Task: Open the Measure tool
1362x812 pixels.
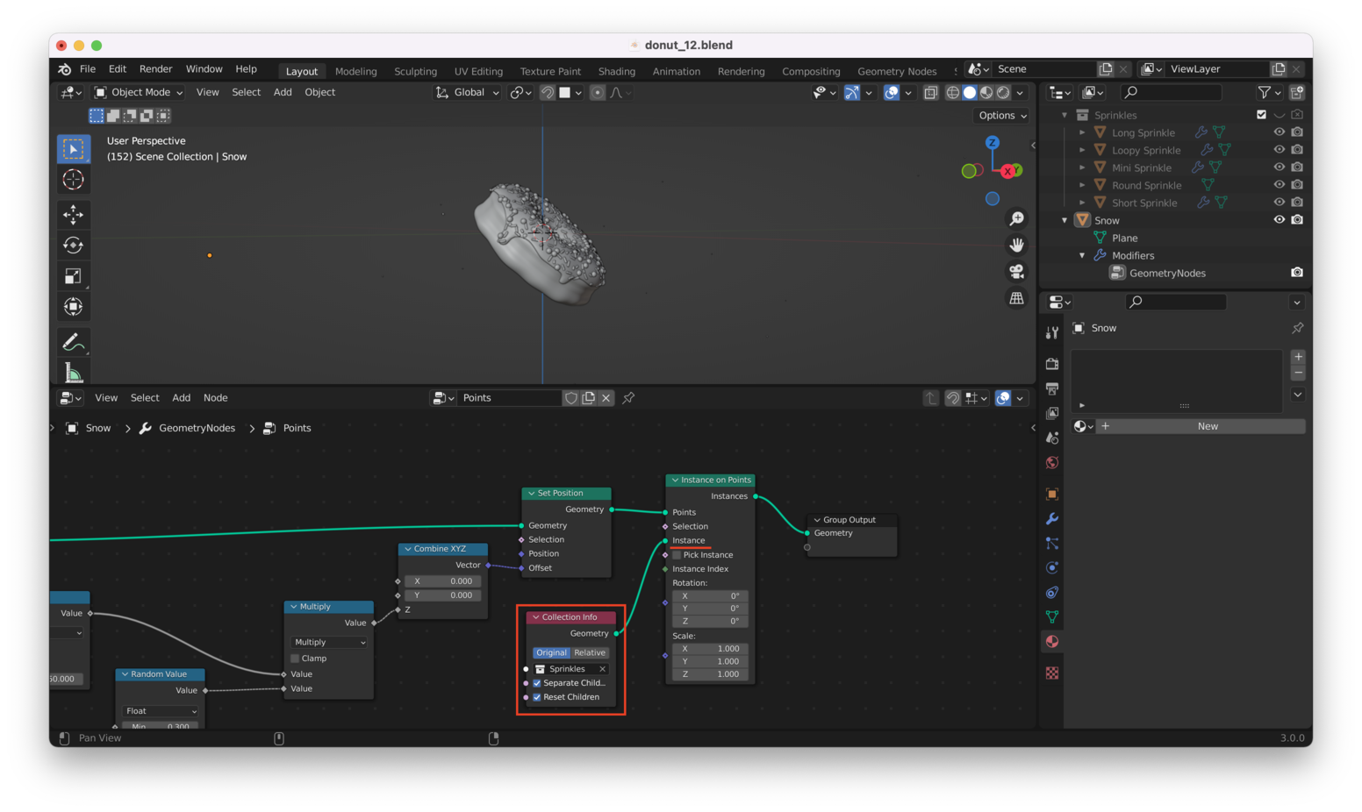Action: (x=74, y=371)
